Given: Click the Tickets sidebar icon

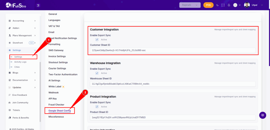Looking at the screenshot, I should tap(10, 110).
